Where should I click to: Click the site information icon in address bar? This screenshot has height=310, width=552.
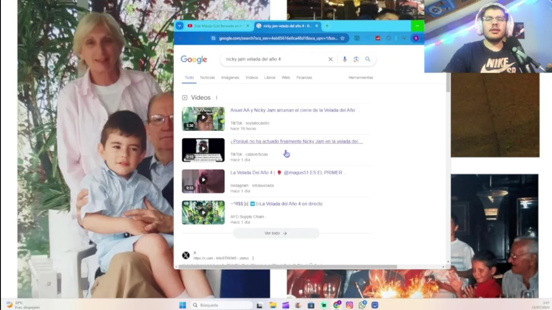point(213,38)
